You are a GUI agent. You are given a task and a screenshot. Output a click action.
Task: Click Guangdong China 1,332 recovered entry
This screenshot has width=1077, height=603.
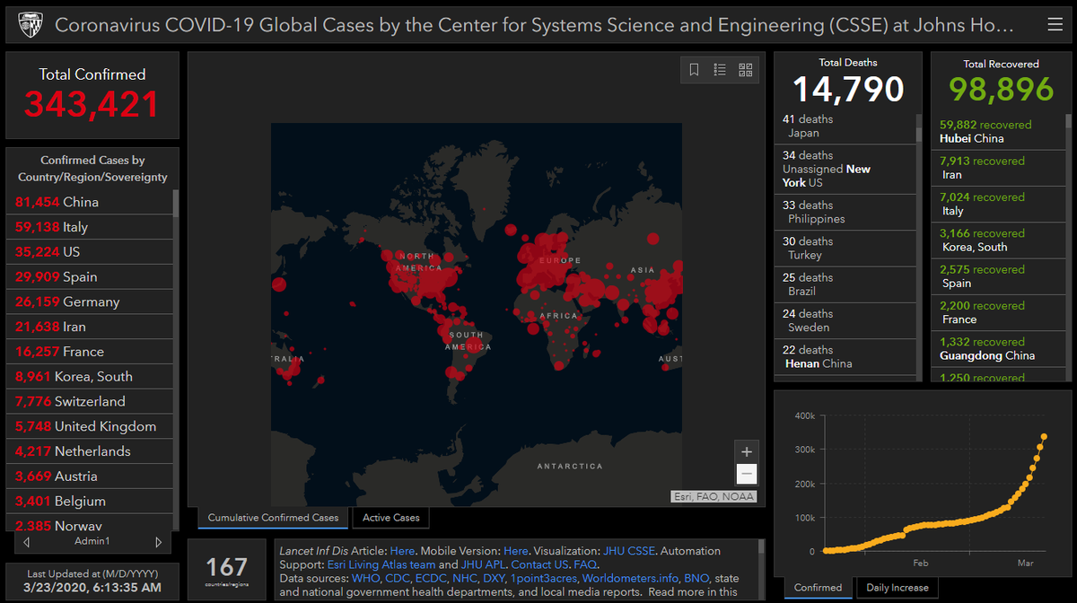997,348
